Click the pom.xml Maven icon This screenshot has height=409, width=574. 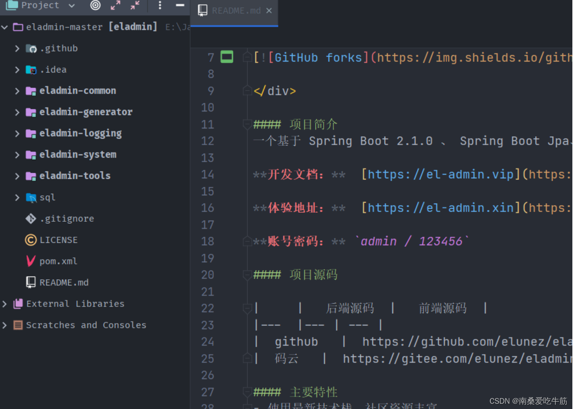(x=31, y=261)
